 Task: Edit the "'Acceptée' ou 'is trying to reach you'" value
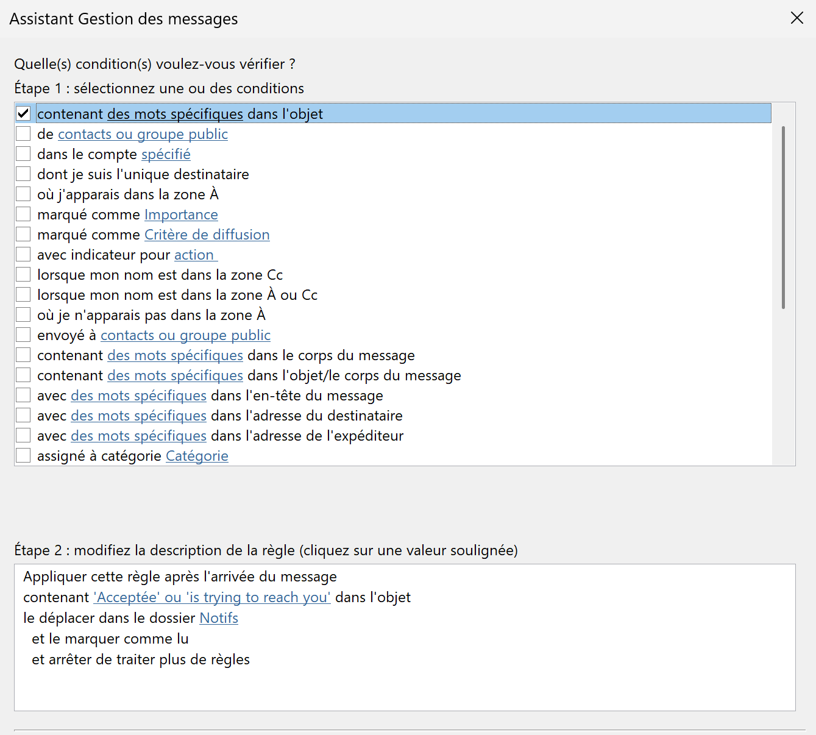click(212, 597)
